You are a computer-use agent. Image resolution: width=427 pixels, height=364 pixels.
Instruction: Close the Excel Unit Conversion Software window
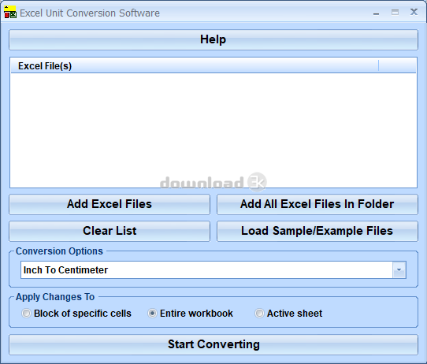414,12
